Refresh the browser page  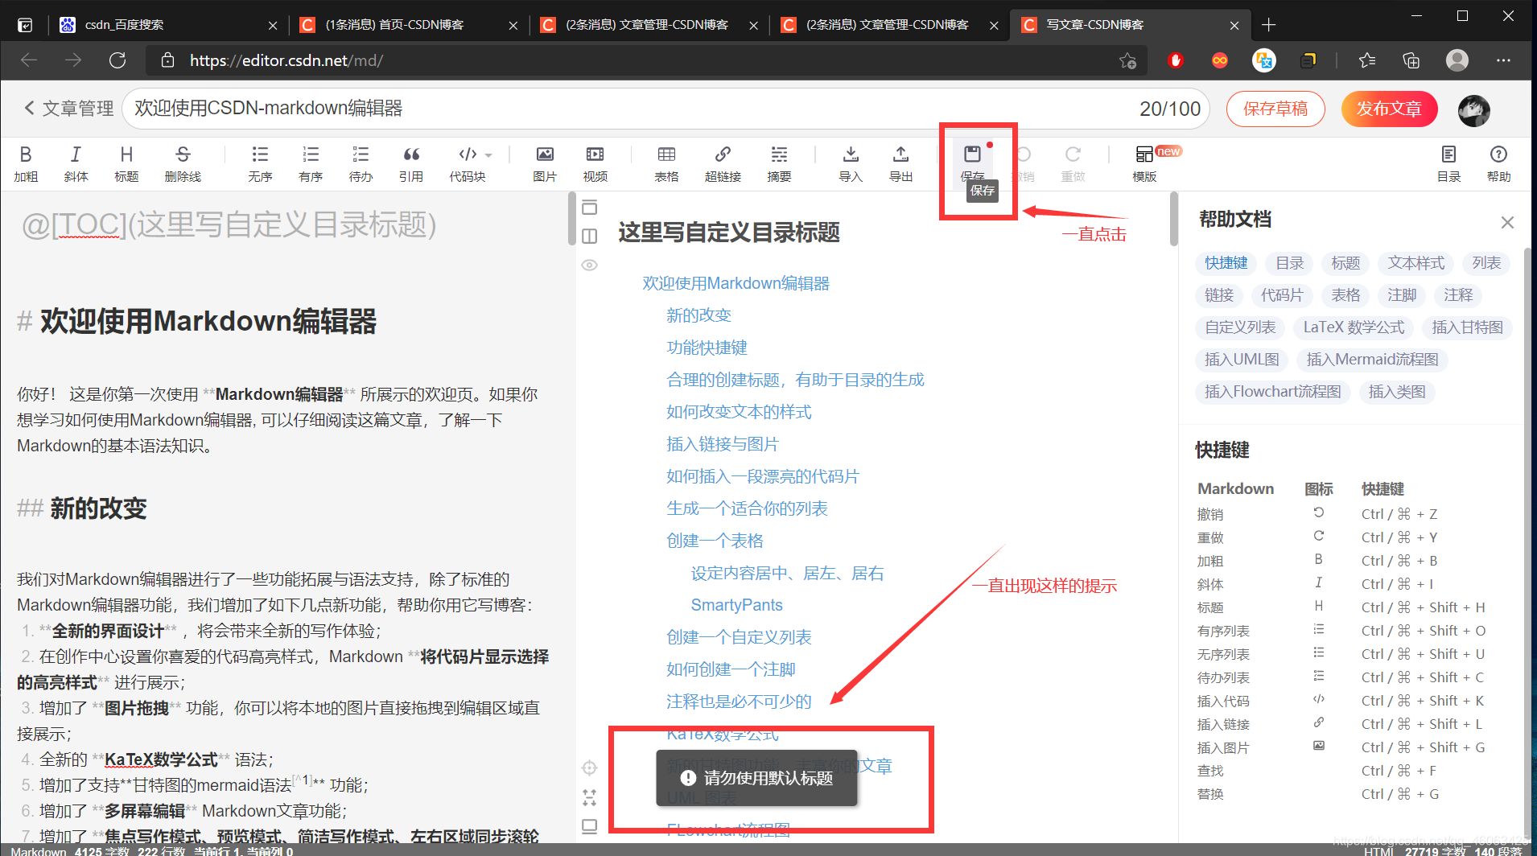pyautogui.click(x=117, y=60)
